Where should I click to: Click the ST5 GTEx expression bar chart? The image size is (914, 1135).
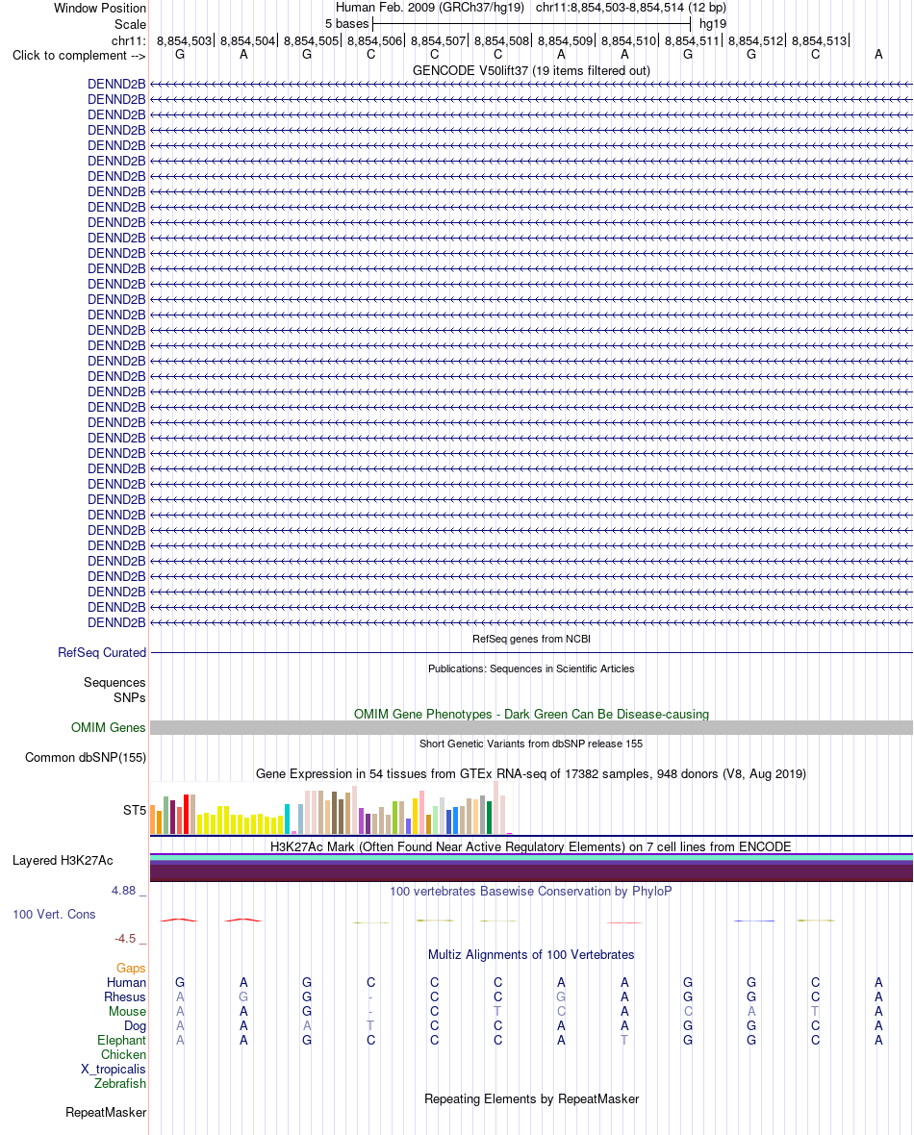pyautogui.click(x=331, y=809)
